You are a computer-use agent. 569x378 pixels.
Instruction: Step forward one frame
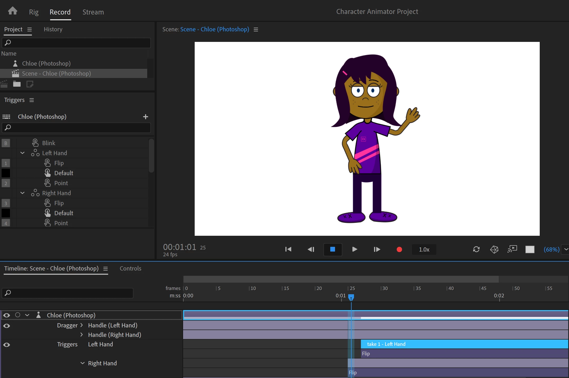(x=377, y=249)
